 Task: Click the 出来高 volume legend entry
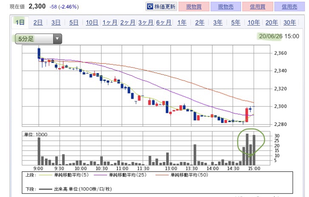[75, 189]
